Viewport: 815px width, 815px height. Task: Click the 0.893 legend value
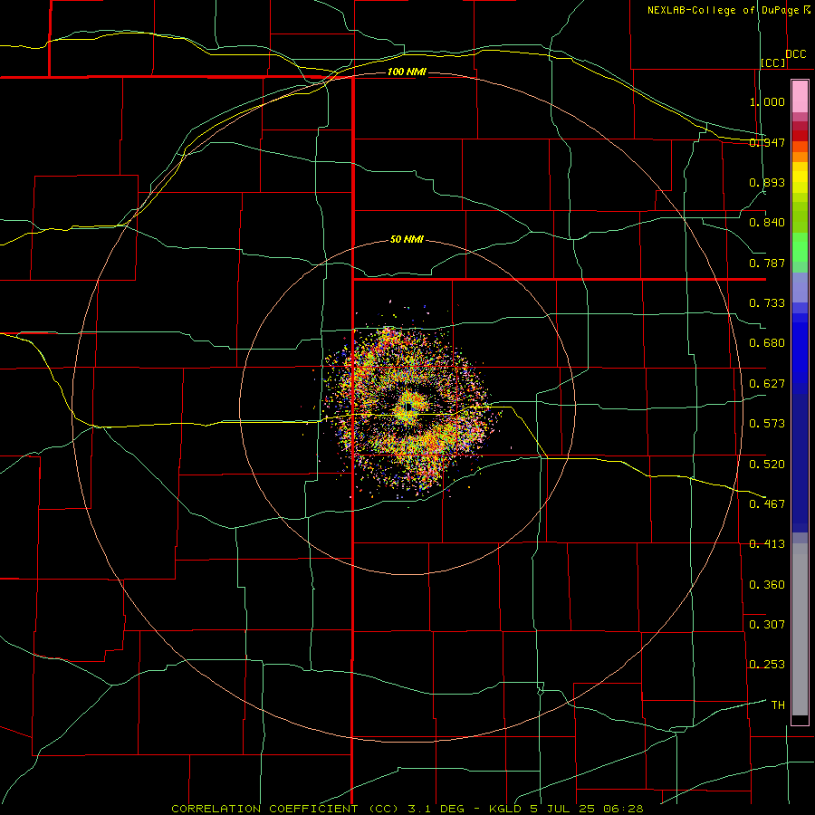[x=767, y=182]
